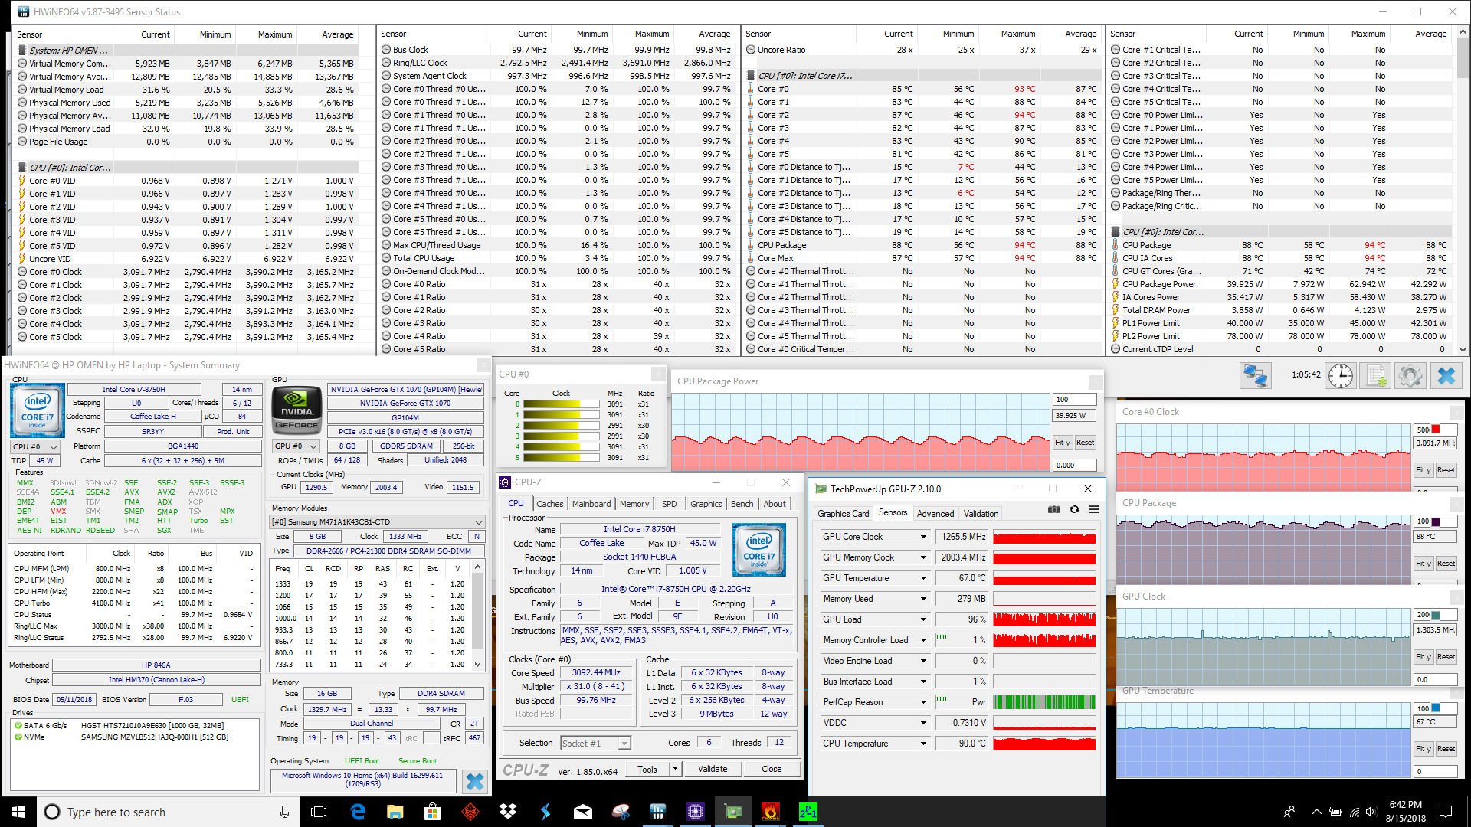The image size is (1471, 827).
Task: Open Dropbox icon in the taskbar
Action: [507, 812]
